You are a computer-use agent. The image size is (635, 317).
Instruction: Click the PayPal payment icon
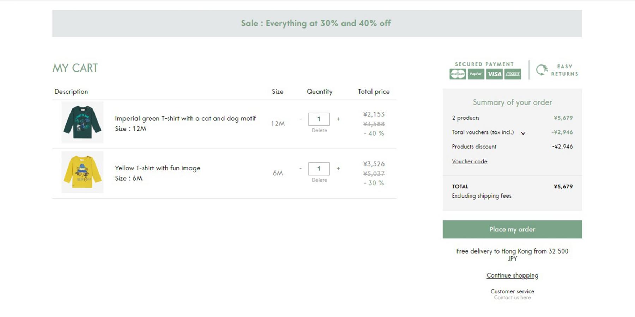pyautogui.click(x=476, y=74)
